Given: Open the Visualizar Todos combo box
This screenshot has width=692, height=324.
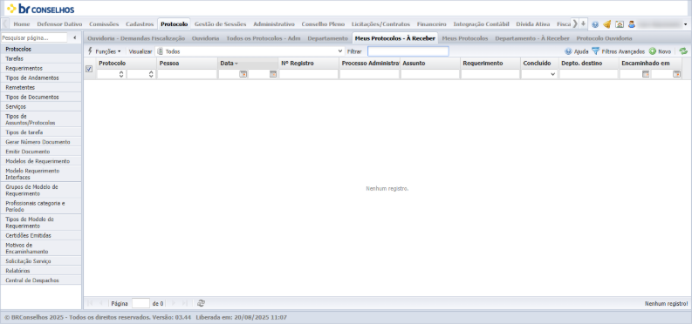Looking at the screenshot, I should [250, 51].
